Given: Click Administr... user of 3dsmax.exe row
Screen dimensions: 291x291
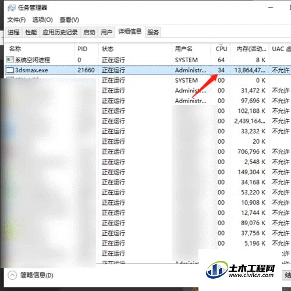Looking at the screenshot, I should pyautogui.click(x=190, y=70).
